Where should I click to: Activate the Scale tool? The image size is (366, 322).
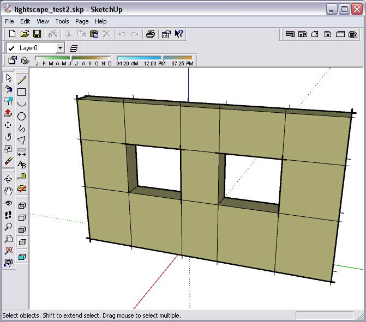[x=8, y=149]
